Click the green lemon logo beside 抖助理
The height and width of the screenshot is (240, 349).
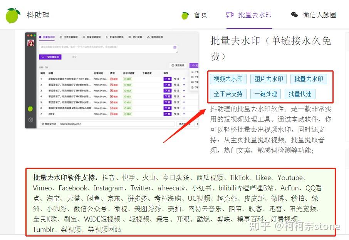[13, 15]
